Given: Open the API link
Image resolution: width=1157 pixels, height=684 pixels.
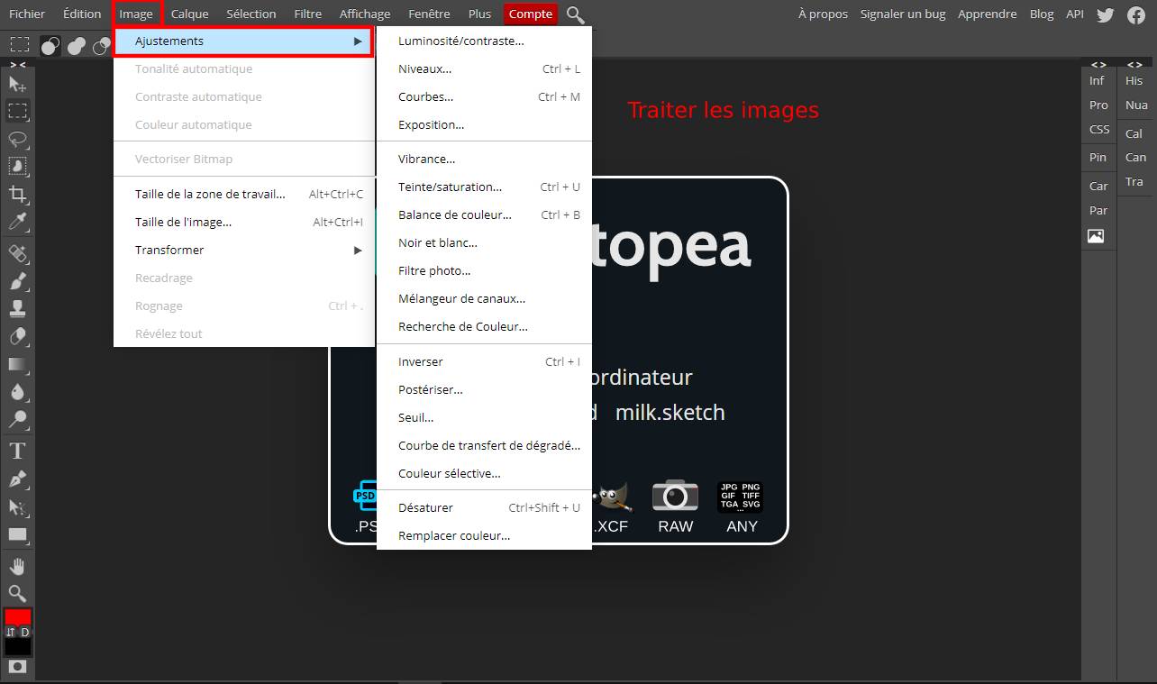Looking at the screenshot, I should point(1075,14).
